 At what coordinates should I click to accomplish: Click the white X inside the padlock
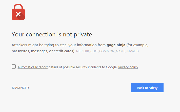18,14
